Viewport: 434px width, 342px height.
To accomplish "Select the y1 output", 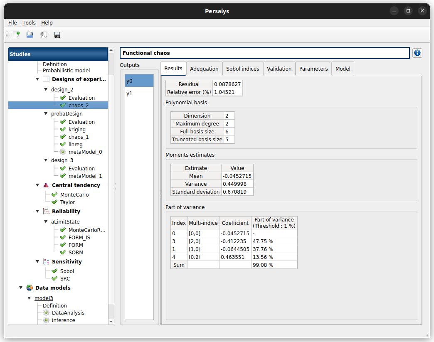I will coord(130,93).
